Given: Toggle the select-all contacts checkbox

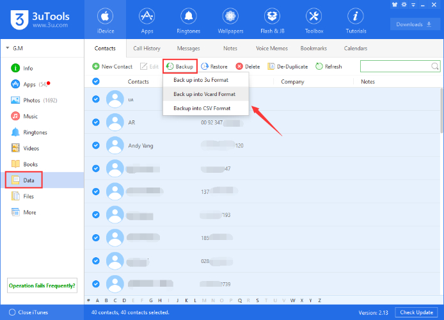Looking at the screenshot, I should pos(96,81).
